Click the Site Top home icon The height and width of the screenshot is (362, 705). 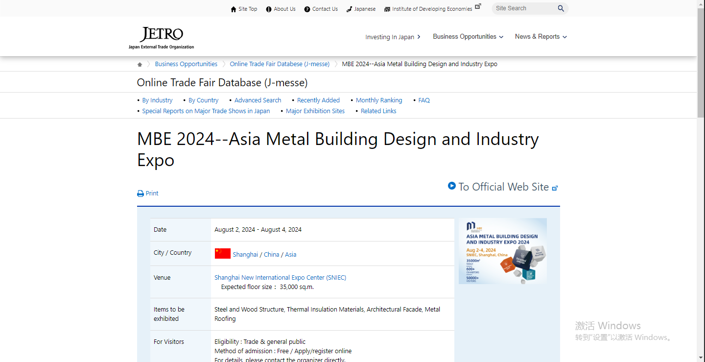pyautogui.click(x=234, y=9)
